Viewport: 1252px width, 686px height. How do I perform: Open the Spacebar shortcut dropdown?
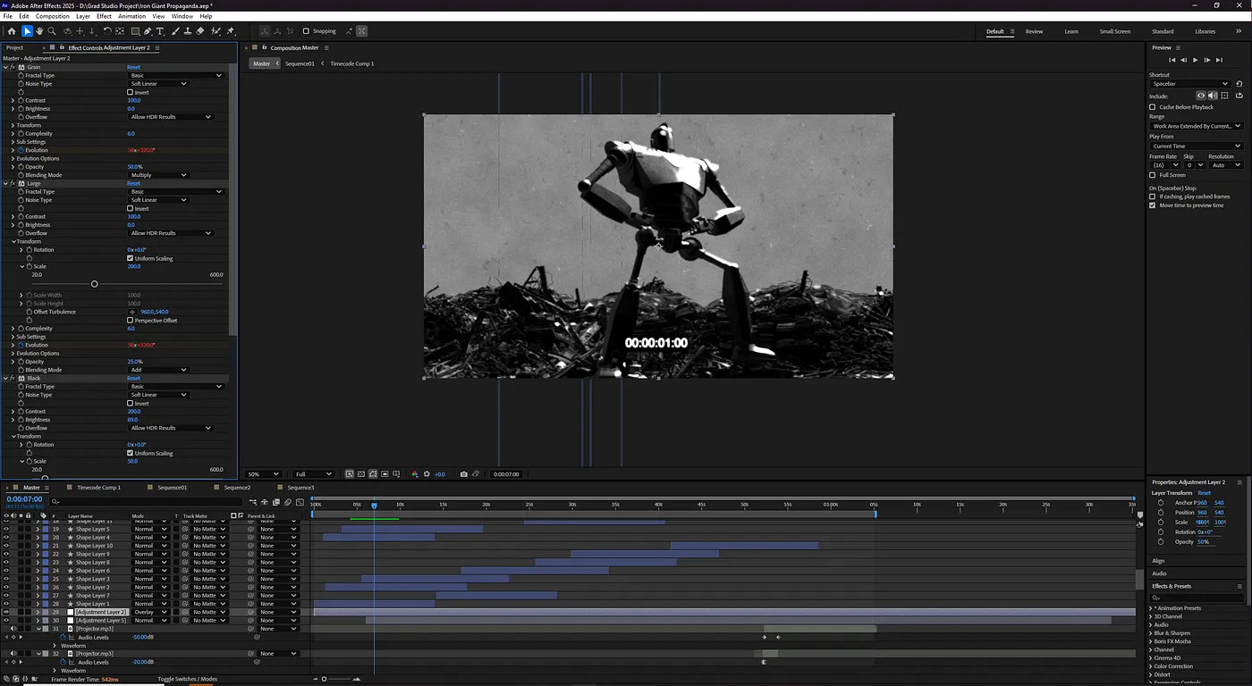tap(1190, 84)
